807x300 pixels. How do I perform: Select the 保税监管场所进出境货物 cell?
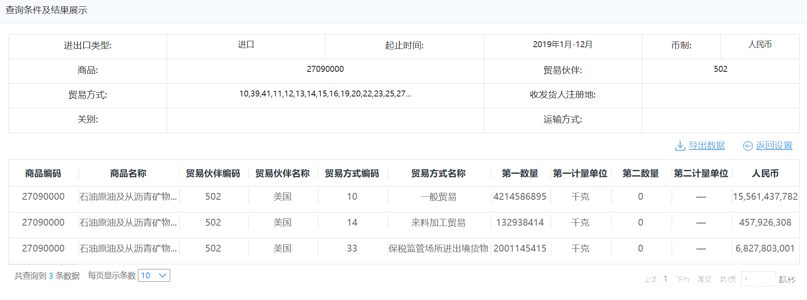[438, 249]
